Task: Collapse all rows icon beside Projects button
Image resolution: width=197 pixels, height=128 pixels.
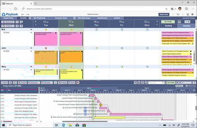Action: tap(17, 26)
